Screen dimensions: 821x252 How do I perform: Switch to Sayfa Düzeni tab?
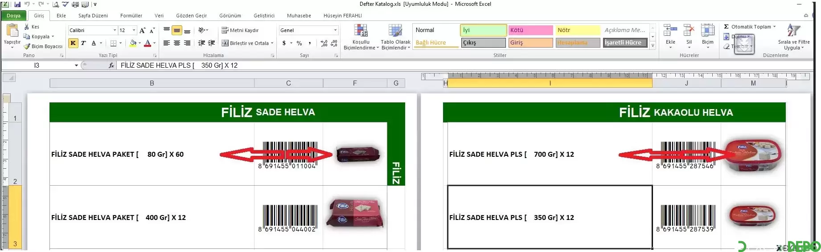tap(93, 16)
